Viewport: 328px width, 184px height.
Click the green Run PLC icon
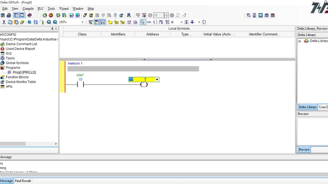pyautogui.click(x=45, y=15)
